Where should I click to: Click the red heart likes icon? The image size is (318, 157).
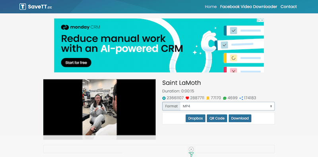coord(187,98)
